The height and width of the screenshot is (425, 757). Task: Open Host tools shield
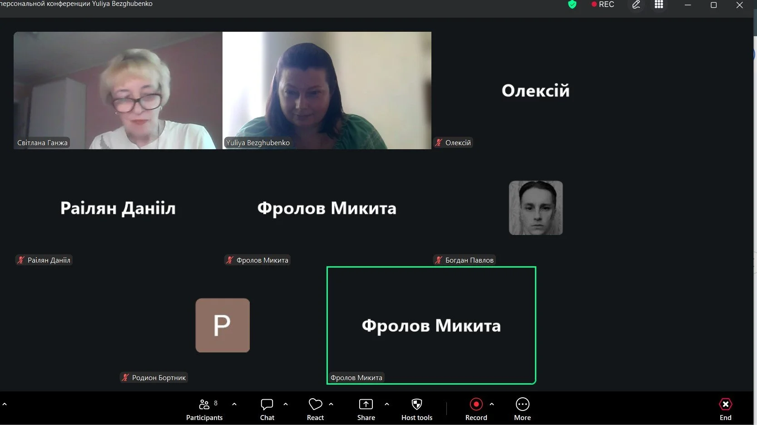(417, 410)
